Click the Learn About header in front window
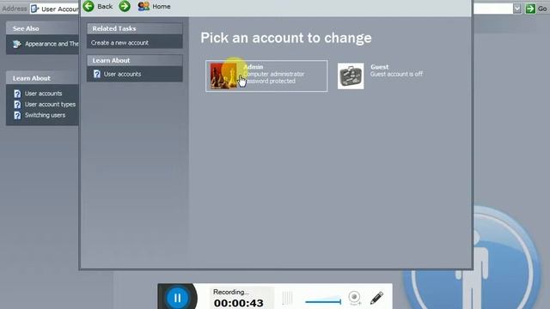Viewport: 550px width, 309px height. (x=135, y=60)
